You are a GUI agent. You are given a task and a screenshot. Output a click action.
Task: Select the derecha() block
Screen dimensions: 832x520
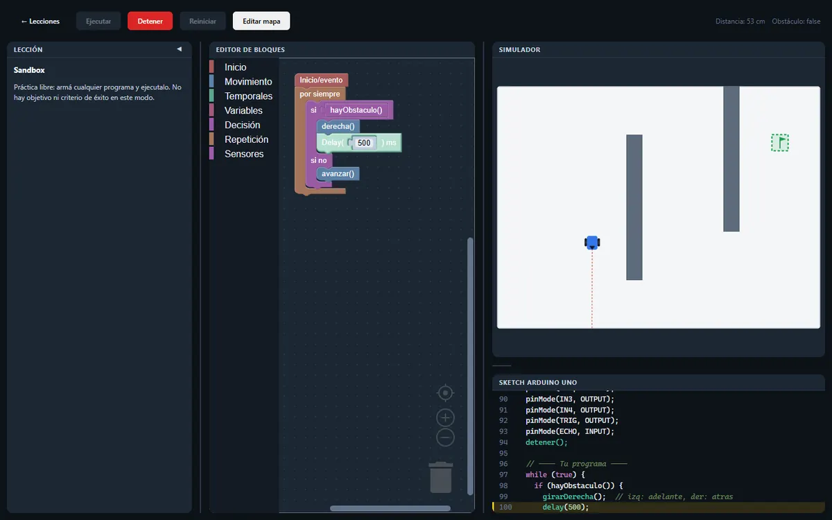tap(338, 126)
